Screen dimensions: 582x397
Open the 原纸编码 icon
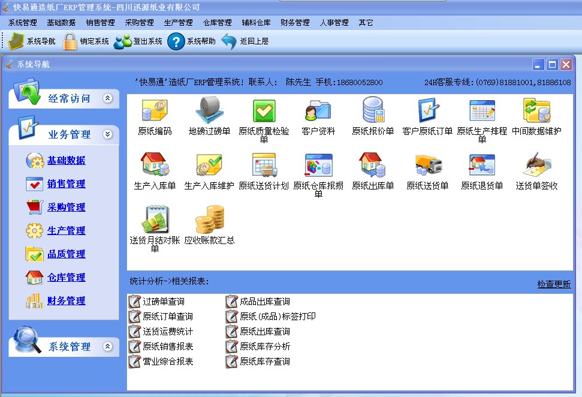click(x=155, y=110)
